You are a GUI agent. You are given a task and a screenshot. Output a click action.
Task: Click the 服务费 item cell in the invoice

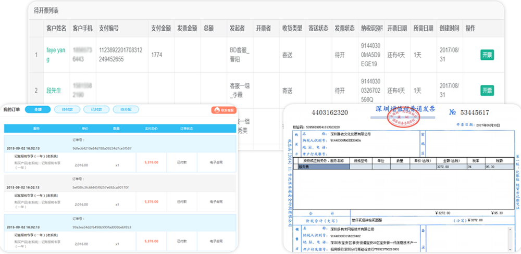(302, 168)
